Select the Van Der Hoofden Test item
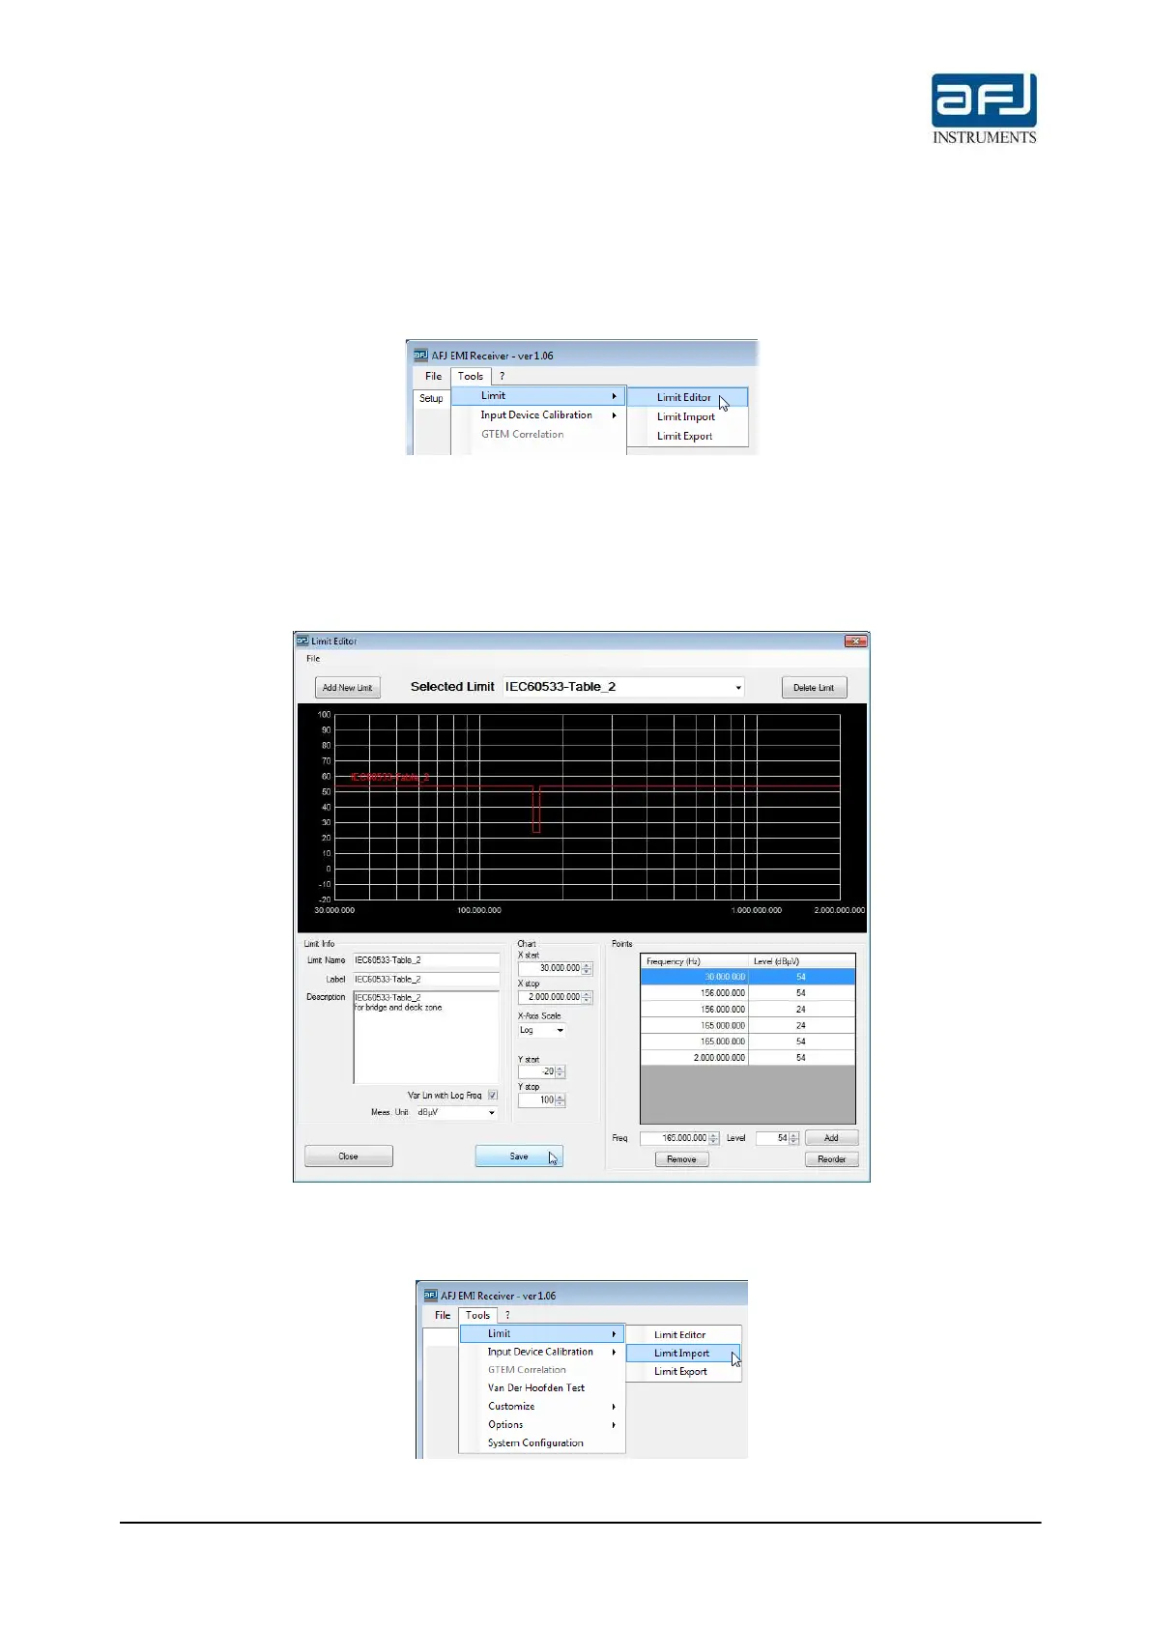This screenshot has height=1627, width=1150. (x=536, y=1388)
